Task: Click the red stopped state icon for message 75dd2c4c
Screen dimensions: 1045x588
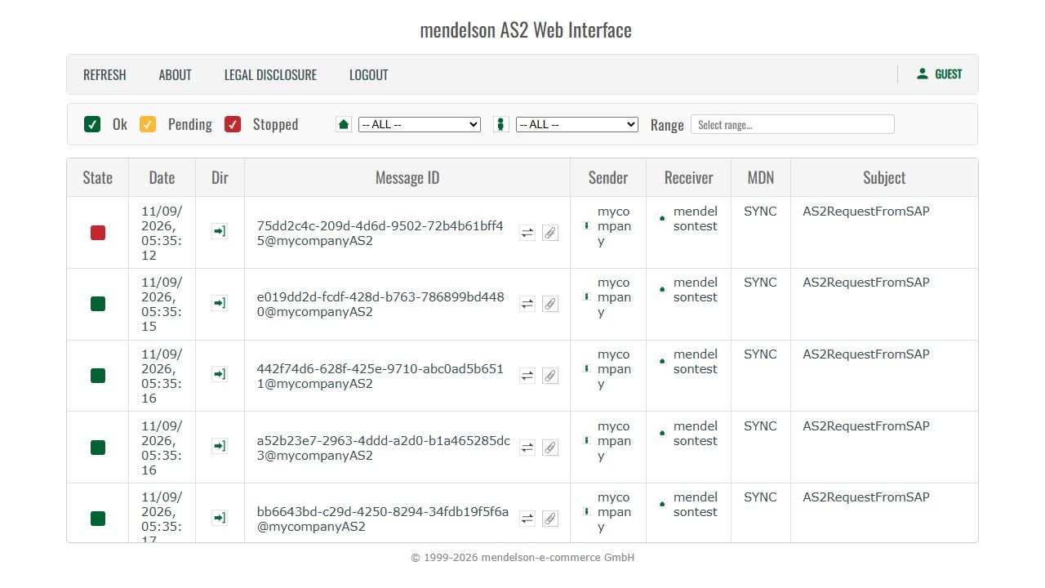Action: [x=98, y=233]
